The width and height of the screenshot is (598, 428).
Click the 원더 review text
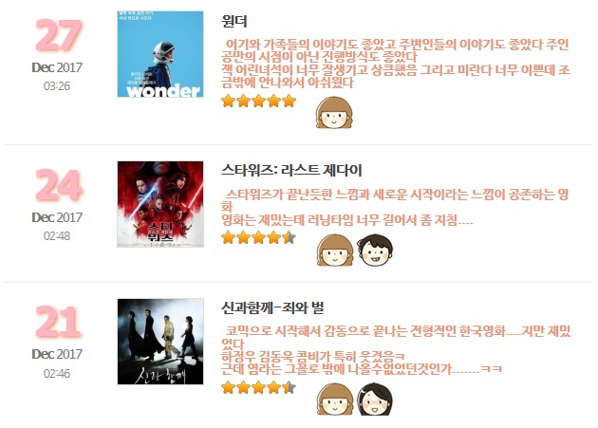(x=396, y=64)
